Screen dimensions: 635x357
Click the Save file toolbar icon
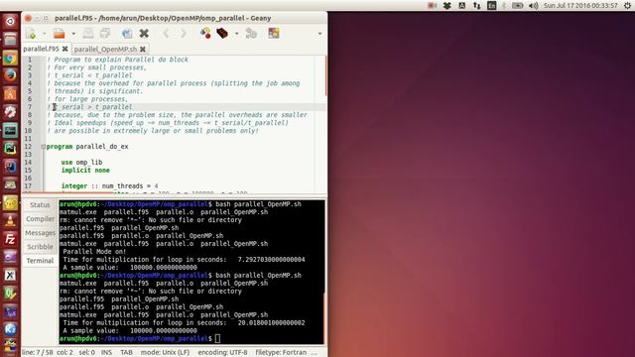(x=88, y=34)
